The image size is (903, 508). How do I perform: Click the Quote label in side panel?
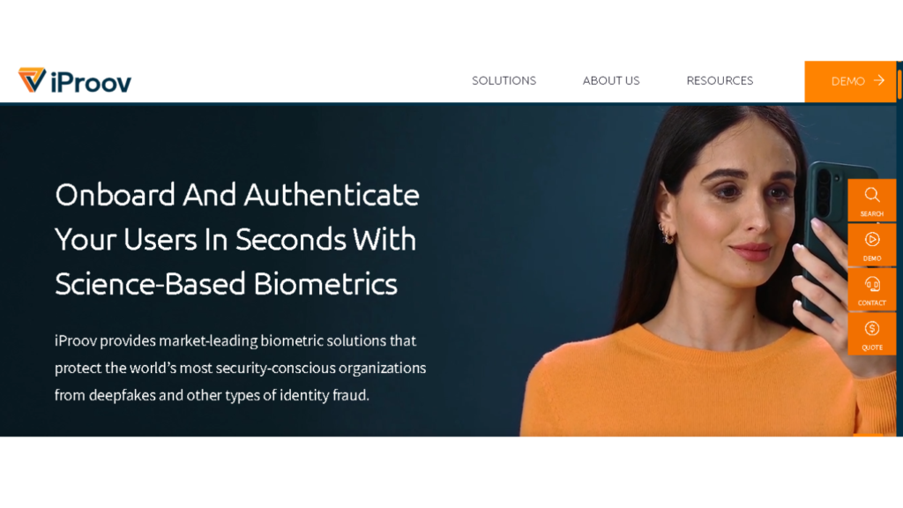(872, 347)
